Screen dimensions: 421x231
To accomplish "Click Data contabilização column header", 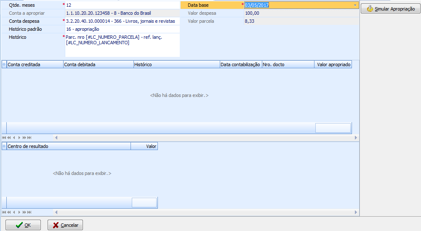I will (241, 64).
